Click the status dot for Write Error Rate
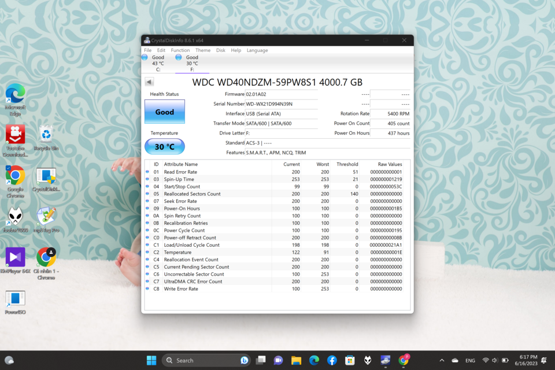Image resolution: width=555 pixels, height=370 pixels. (147, 288)
